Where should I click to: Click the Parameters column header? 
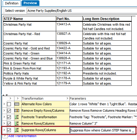[103, 98]
